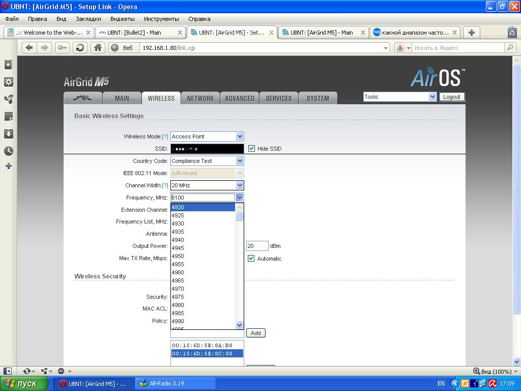The height and width of the screenshot is (391, 521).
Task: Click the Add button for MAC
Action: point(255,333)
